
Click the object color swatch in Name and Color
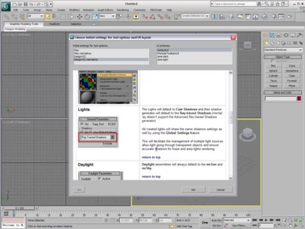[299, 99]
